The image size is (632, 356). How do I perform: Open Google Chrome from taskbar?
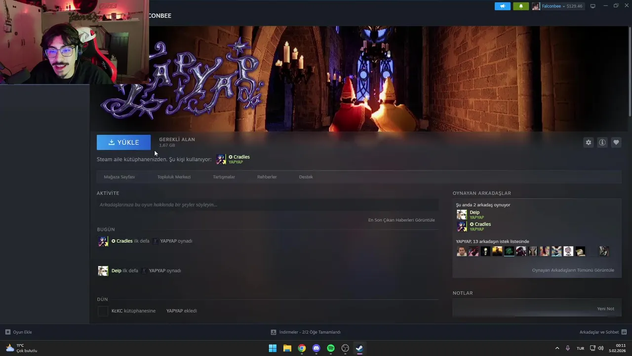pos(302,348)
